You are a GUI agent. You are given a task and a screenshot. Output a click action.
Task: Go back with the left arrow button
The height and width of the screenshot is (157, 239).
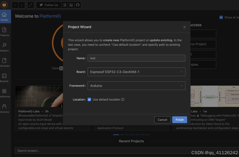click(15, 5)
